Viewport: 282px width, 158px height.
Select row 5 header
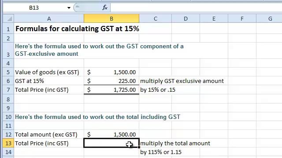(x=8, y=72)
